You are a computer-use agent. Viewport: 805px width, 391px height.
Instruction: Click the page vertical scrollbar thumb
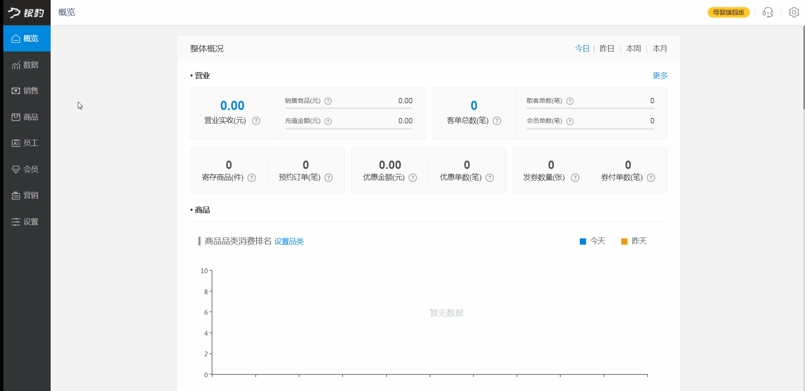(x=803, y=67)
